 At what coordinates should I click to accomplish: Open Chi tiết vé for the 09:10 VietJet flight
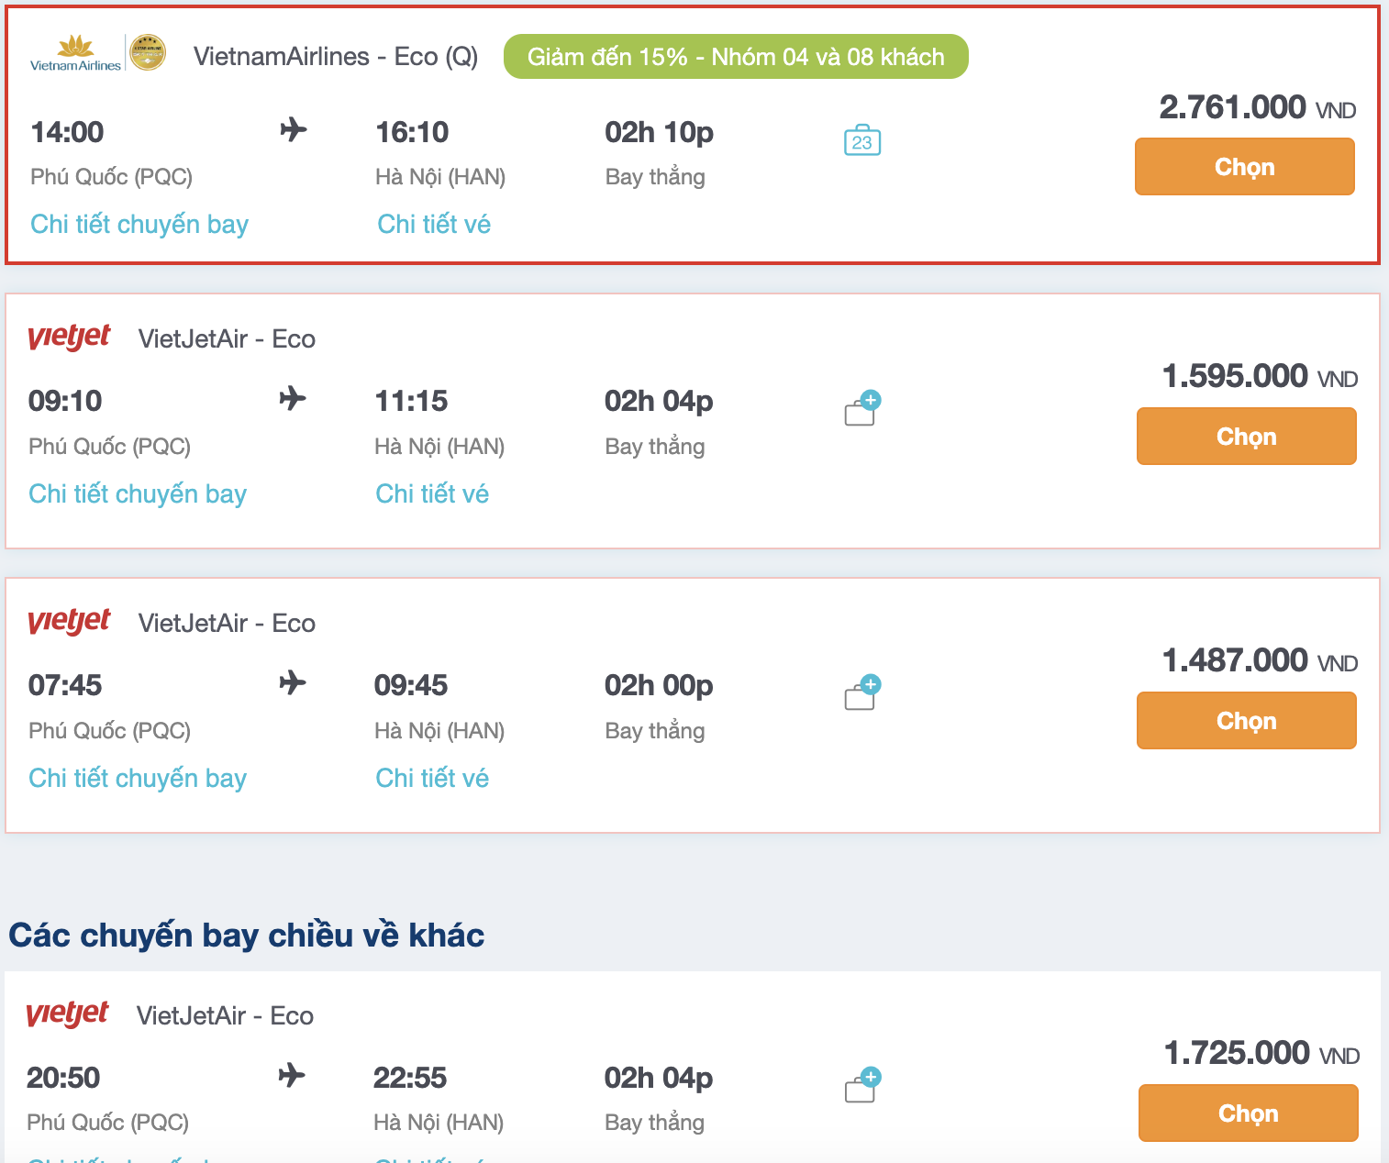432,493
